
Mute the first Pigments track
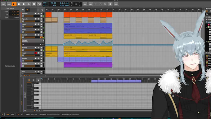point(41,14)
